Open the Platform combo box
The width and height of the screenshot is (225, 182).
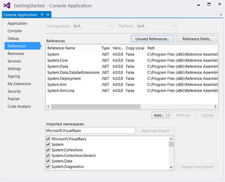[156, 26]
